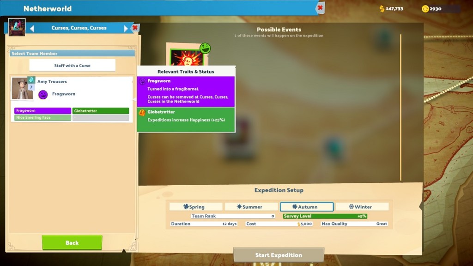This screenshot has height=266, width=473.
Task: Choose Summer as the expedition season
Action: pos(251,207)
